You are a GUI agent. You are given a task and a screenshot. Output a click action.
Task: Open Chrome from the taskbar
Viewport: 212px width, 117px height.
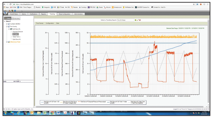[x=52, y=113]
